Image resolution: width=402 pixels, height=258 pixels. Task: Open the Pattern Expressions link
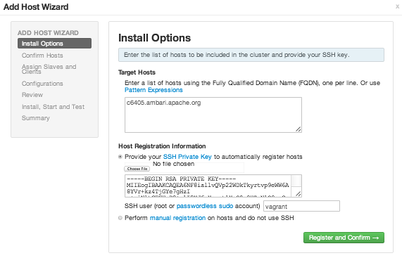(x=153, y=90)
